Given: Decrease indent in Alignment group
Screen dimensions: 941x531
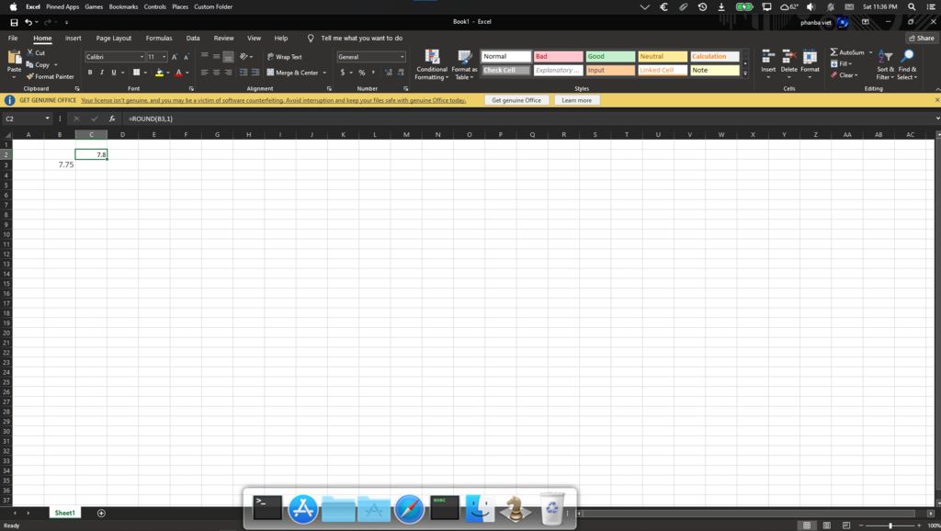Looking at the screenshot, I should [x=243, y=73].
